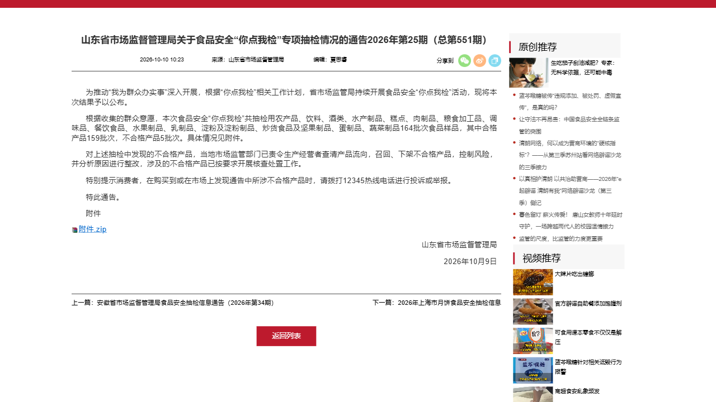Open previous article about 安徽省 food inspection
The width and height of the screenshot is (716, 402).
[x=173, y=303]
